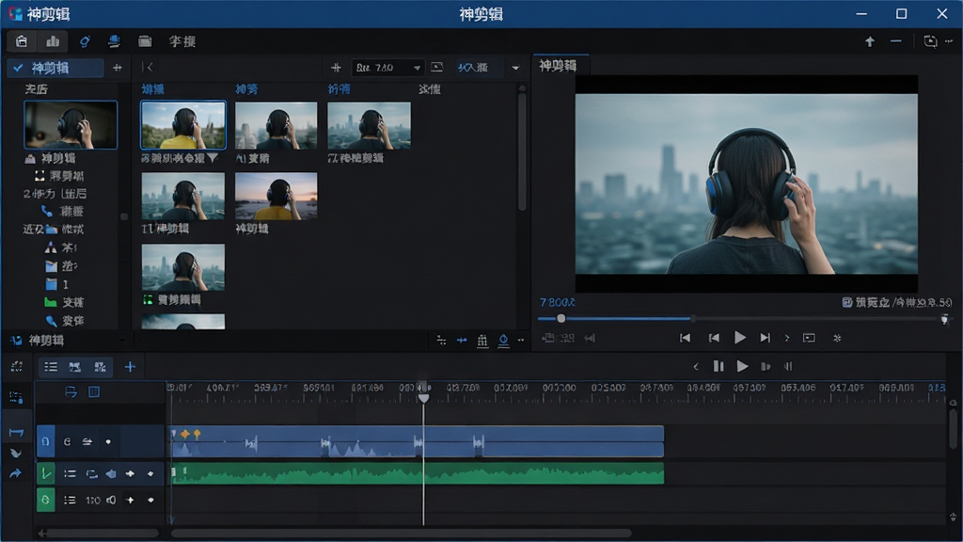This screenshot has height=542, width=963.
Task: Toggle the speaker mute on green audio track
Action: tap(111, 474)
